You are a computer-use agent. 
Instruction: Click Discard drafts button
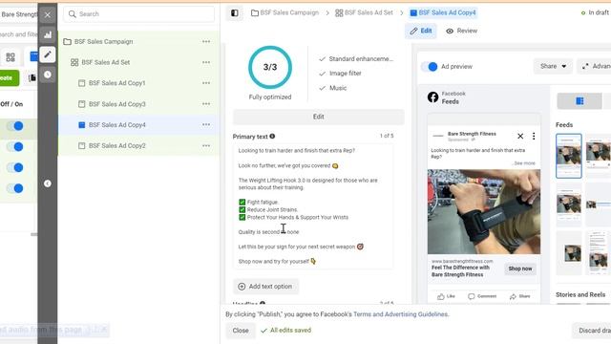[592, 331]
